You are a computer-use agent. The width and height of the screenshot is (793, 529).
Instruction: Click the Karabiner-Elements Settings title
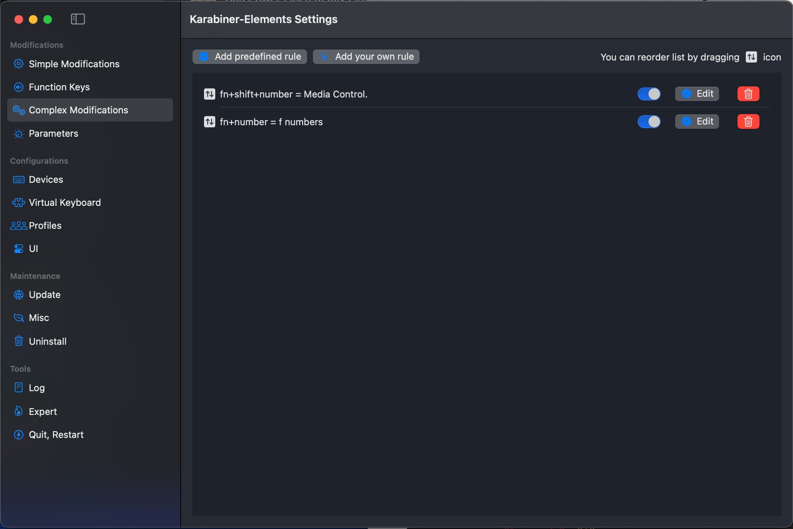point(263,19)
